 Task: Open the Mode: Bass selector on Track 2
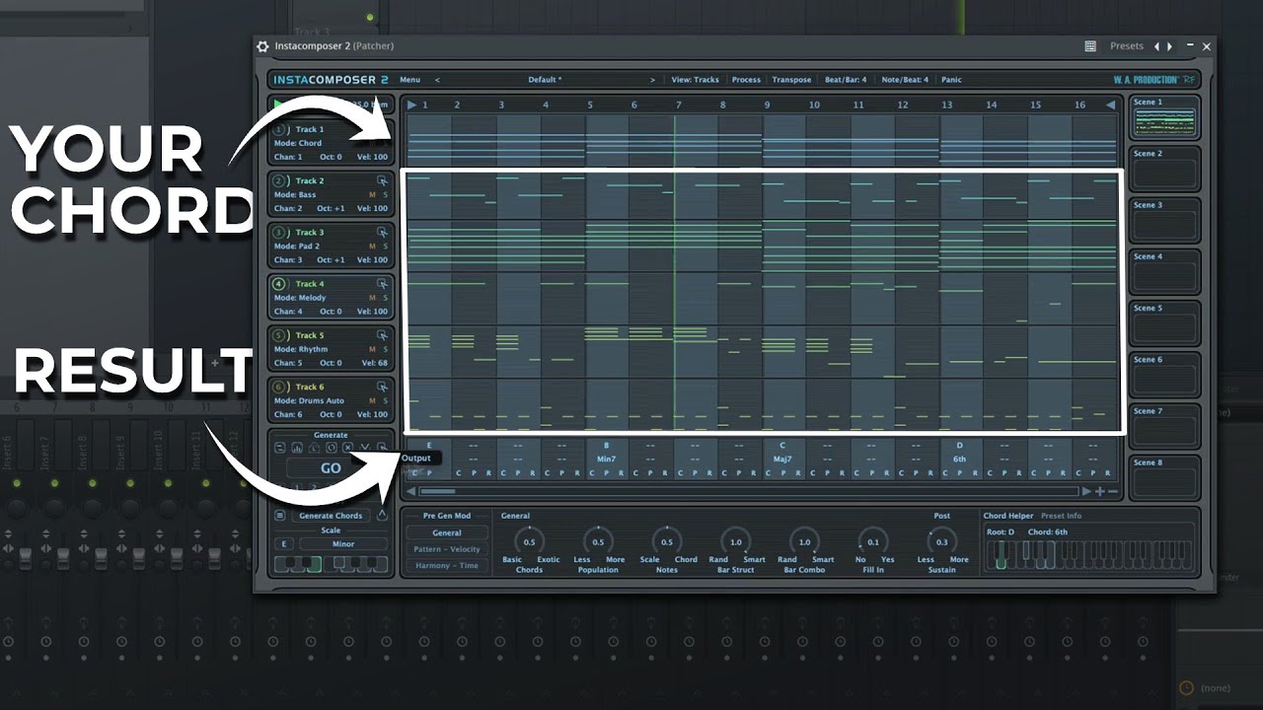295,195
